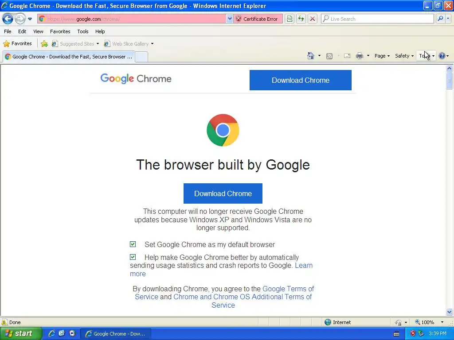Click the status bar warning icon
This screenshot has height=340, width=454.
click(x=4, y=322)
